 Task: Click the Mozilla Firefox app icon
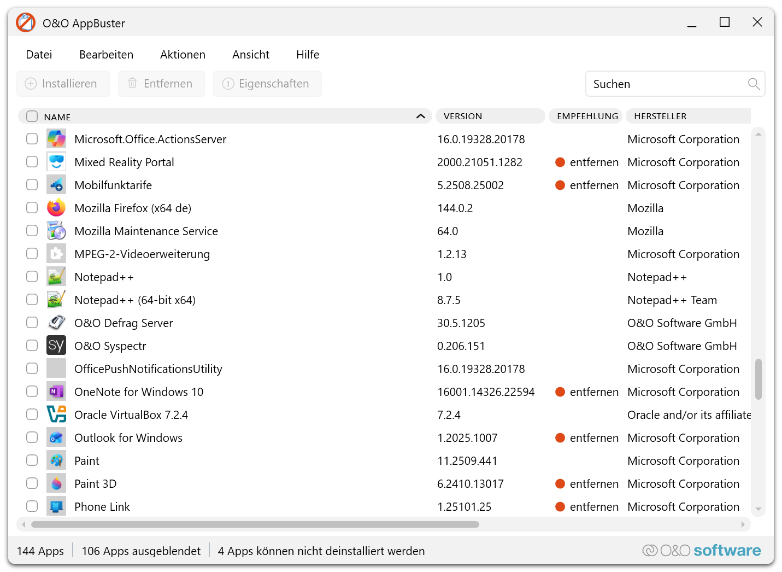56,208
